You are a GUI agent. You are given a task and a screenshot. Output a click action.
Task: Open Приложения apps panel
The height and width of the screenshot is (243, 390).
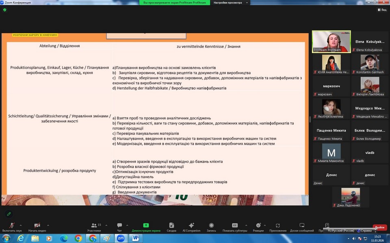pos(278,227)
